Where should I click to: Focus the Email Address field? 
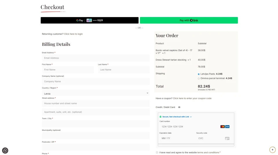[x=96, y=58]
